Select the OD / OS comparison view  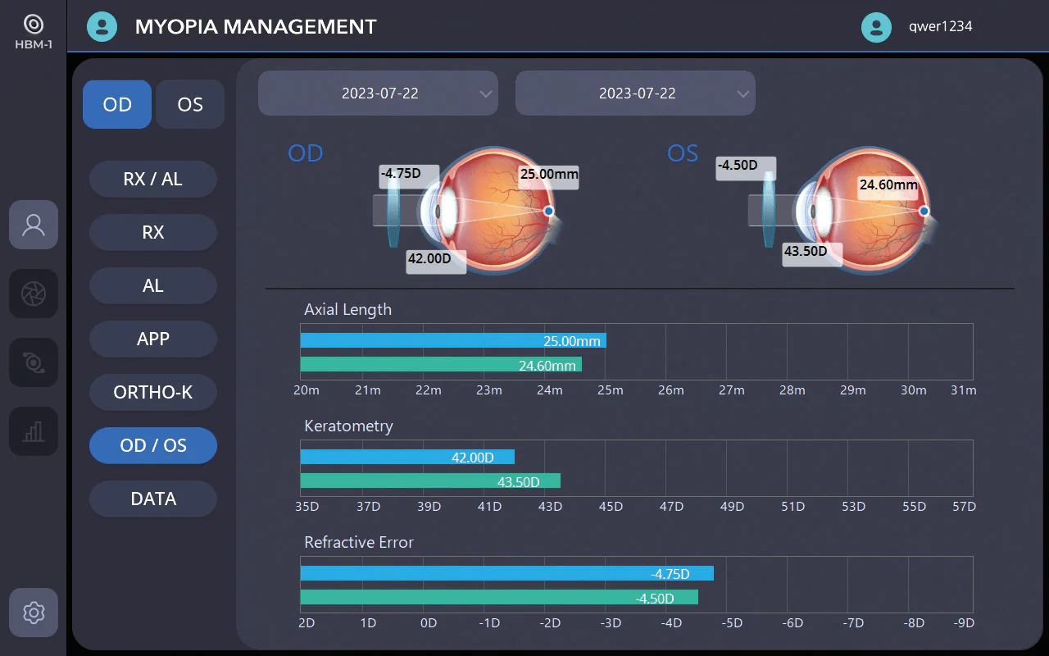click(x=153, y=445)
